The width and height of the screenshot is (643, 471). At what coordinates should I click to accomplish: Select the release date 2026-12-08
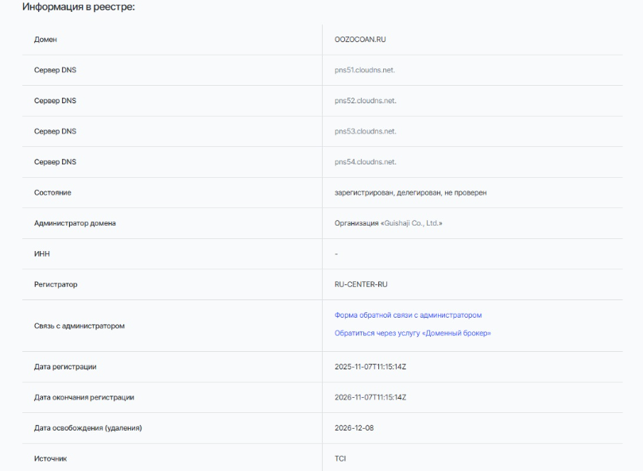pyautogui.click(x=354, y=428)
